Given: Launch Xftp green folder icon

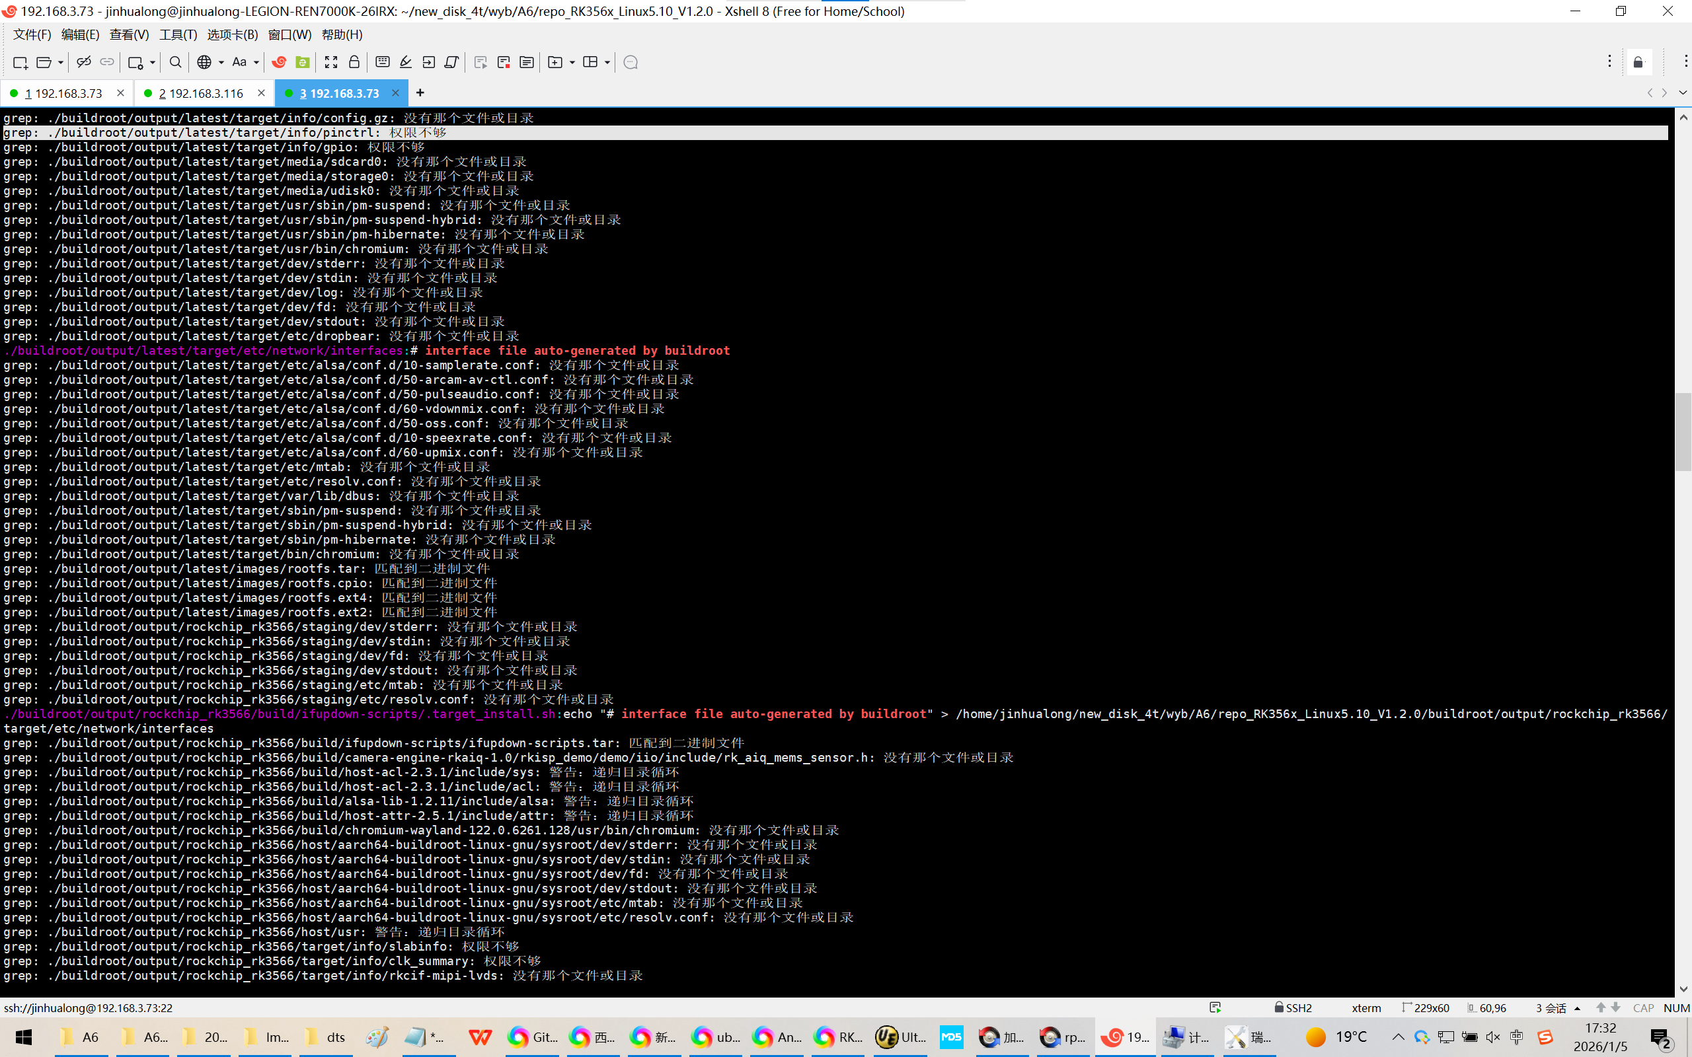Looking at the screenshot, I should [x=303, y=62].
